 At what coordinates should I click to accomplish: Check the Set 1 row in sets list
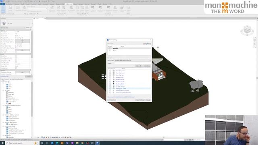click(x=129, y=50)
